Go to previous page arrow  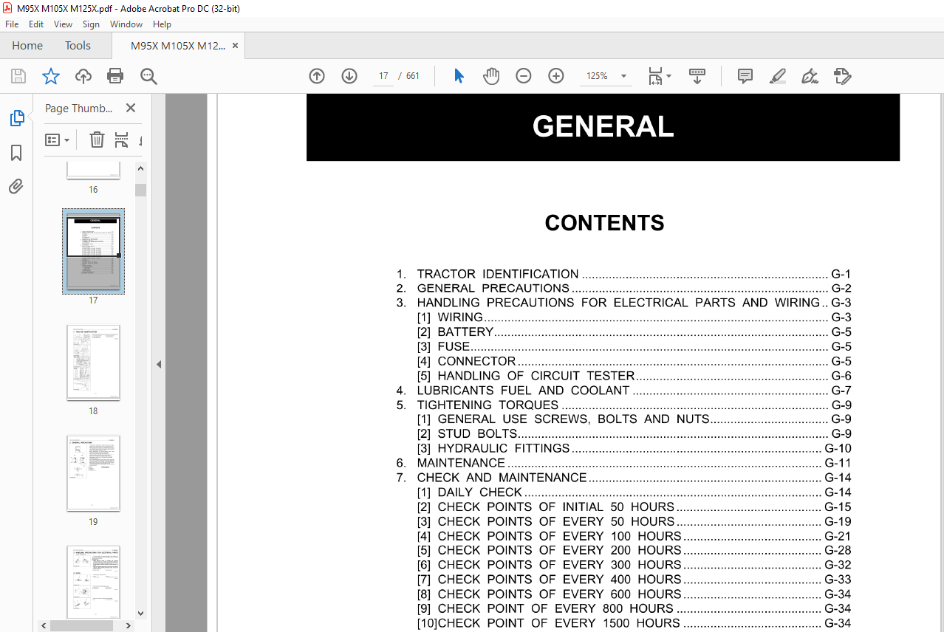(x=317, y=76)
